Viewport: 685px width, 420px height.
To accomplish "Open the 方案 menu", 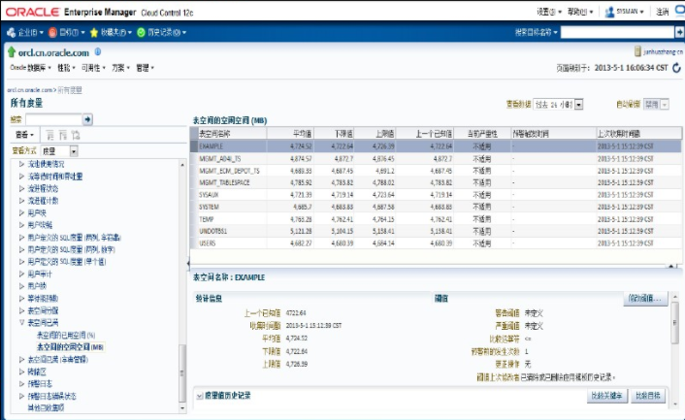I will 120,68.
